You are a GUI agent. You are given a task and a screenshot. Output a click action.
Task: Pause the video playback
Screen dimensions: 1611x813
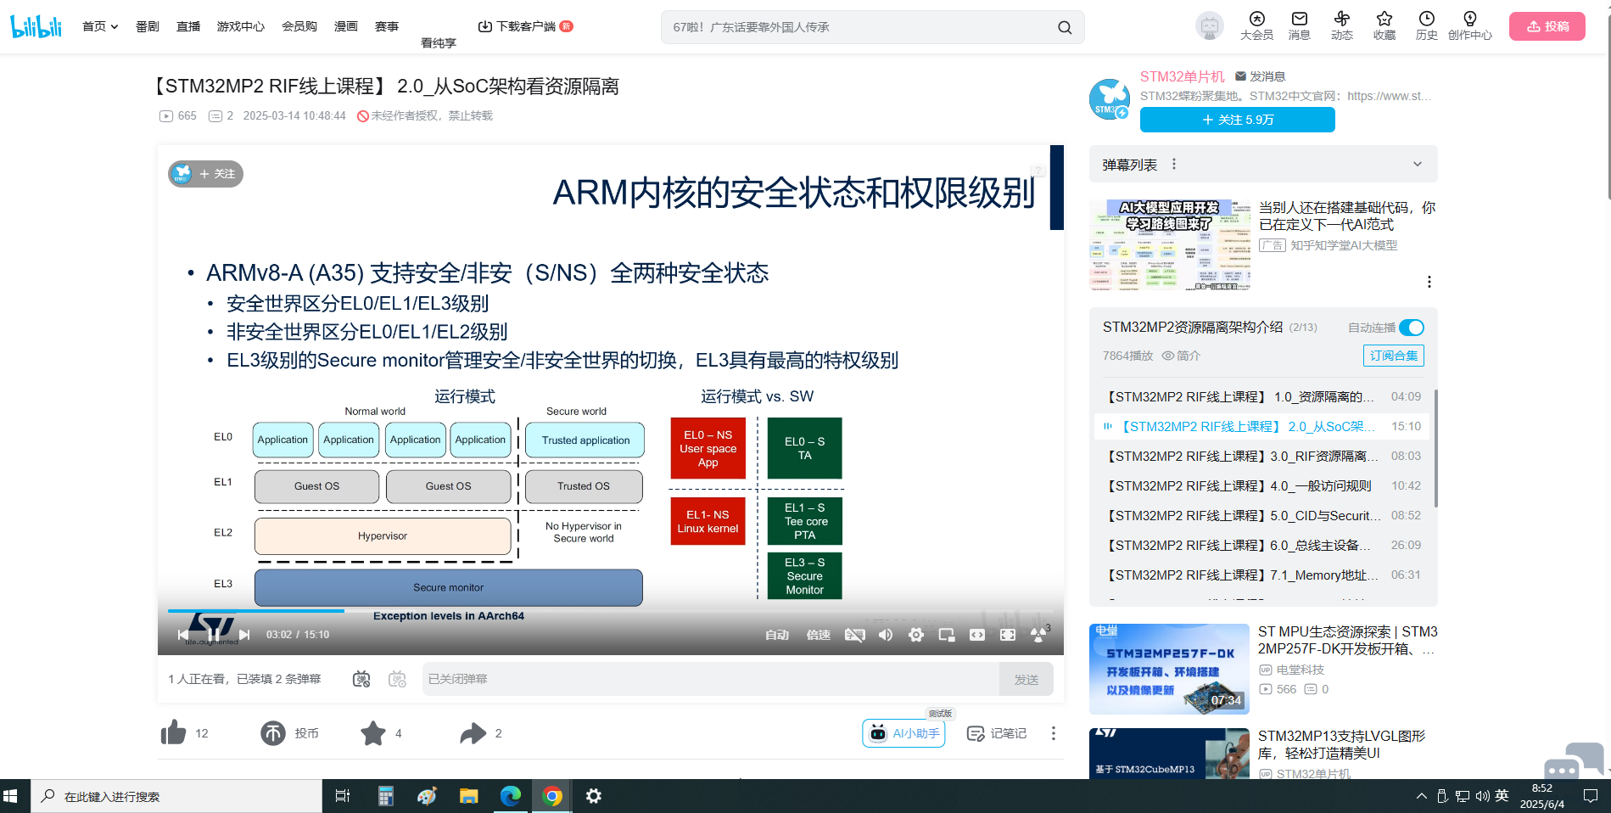tap(214, 635)
